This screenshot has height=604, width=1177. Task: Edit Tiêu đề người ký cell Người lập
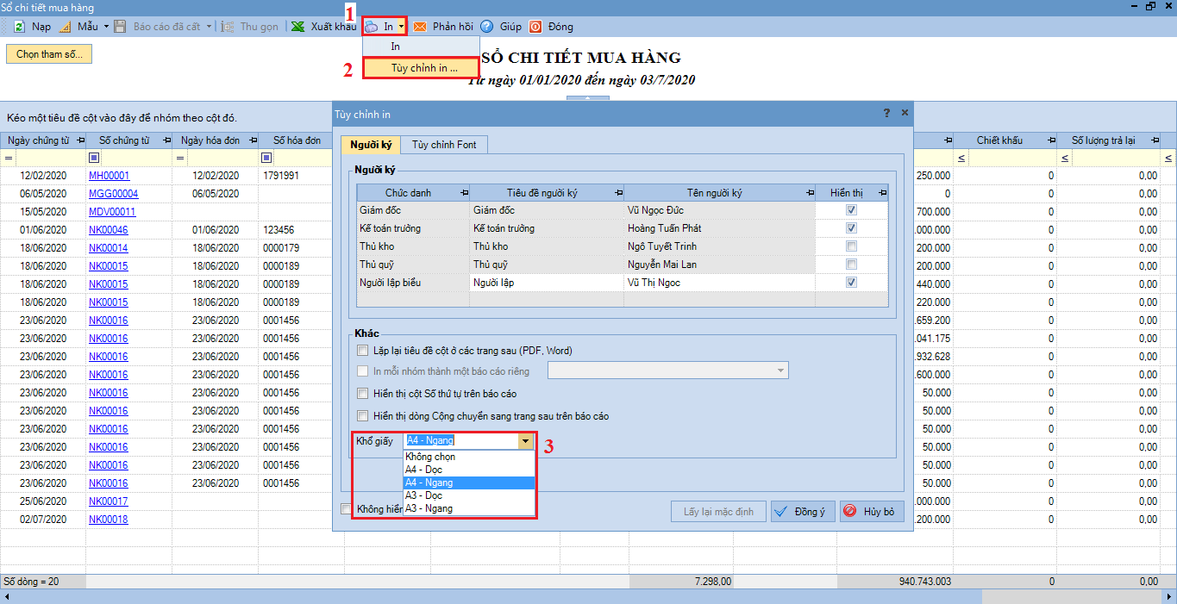[x=547, y=283]
